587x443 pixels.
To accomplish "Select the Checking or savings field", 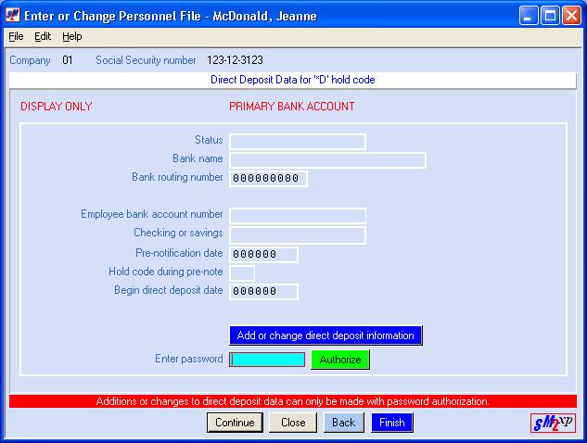I will click(x=297, y=234).
